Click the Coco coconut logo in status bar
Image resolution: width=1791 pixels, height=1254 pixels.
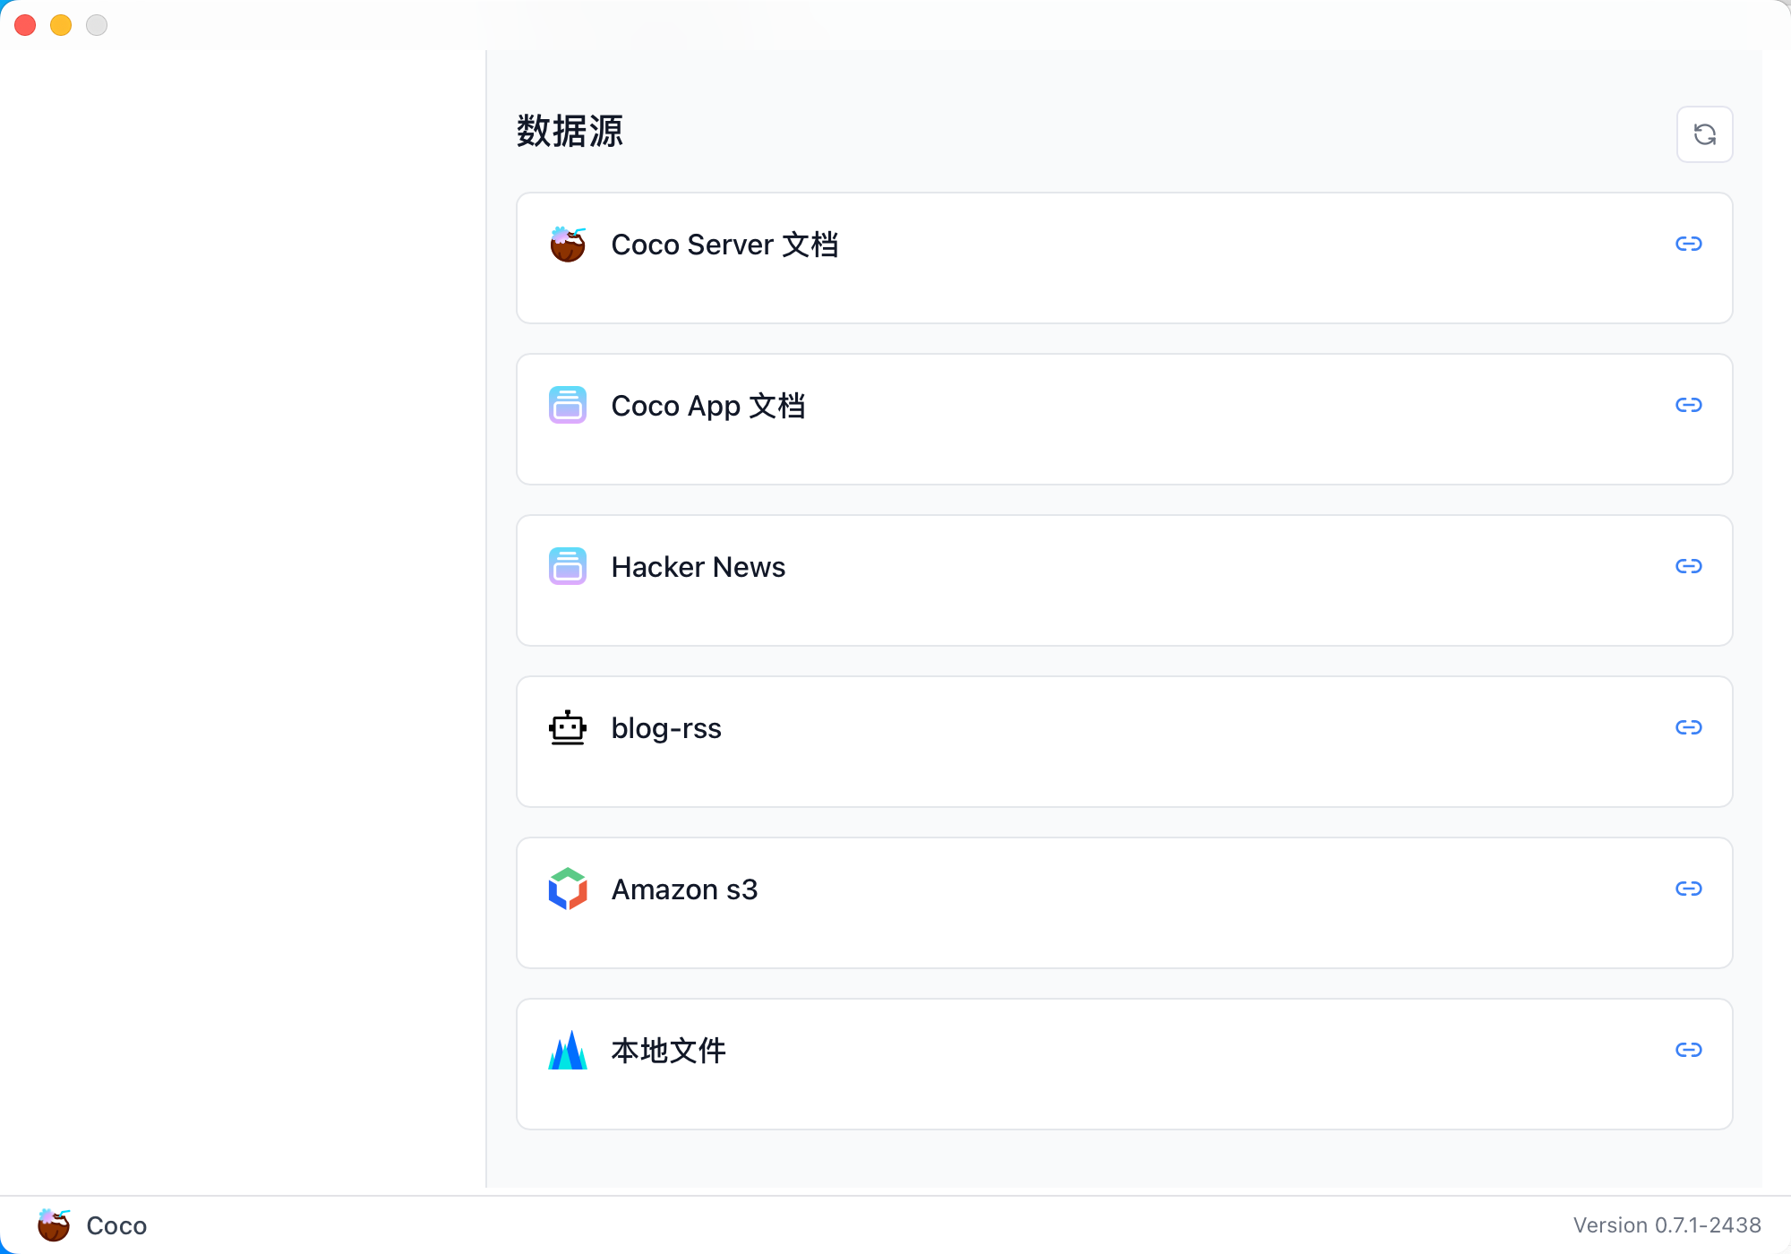52,1224
